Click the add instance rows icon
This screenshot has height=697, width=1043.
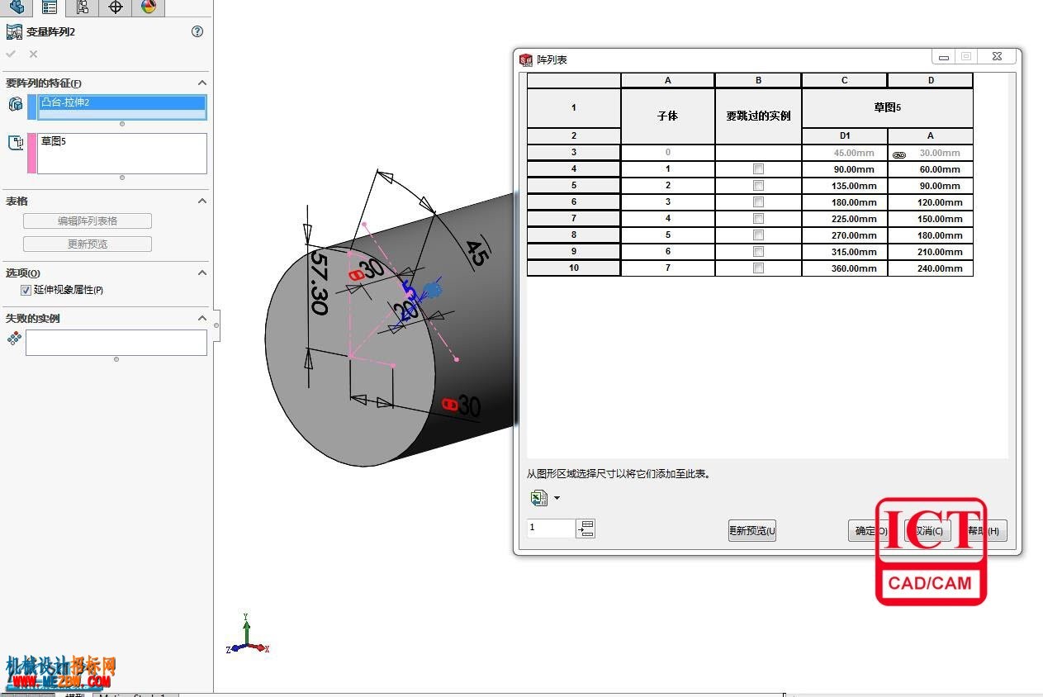[x=586, y=529]
